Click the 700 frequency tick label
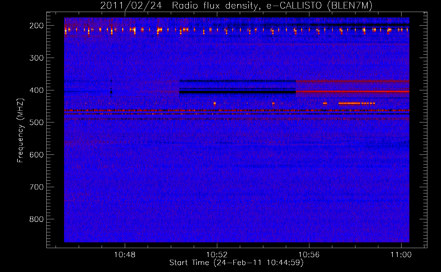The width and height of the screenshot is (441, 272). (x=36, y=187)
